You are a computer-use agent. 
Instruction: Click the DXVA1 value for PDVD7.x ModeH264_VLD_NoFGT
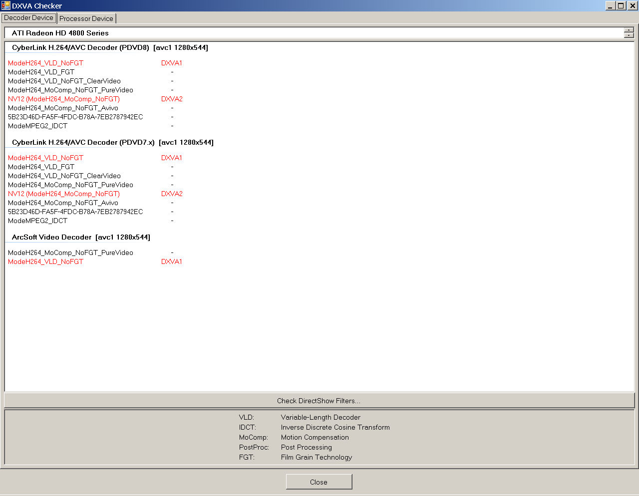click(x=172, y=158)
